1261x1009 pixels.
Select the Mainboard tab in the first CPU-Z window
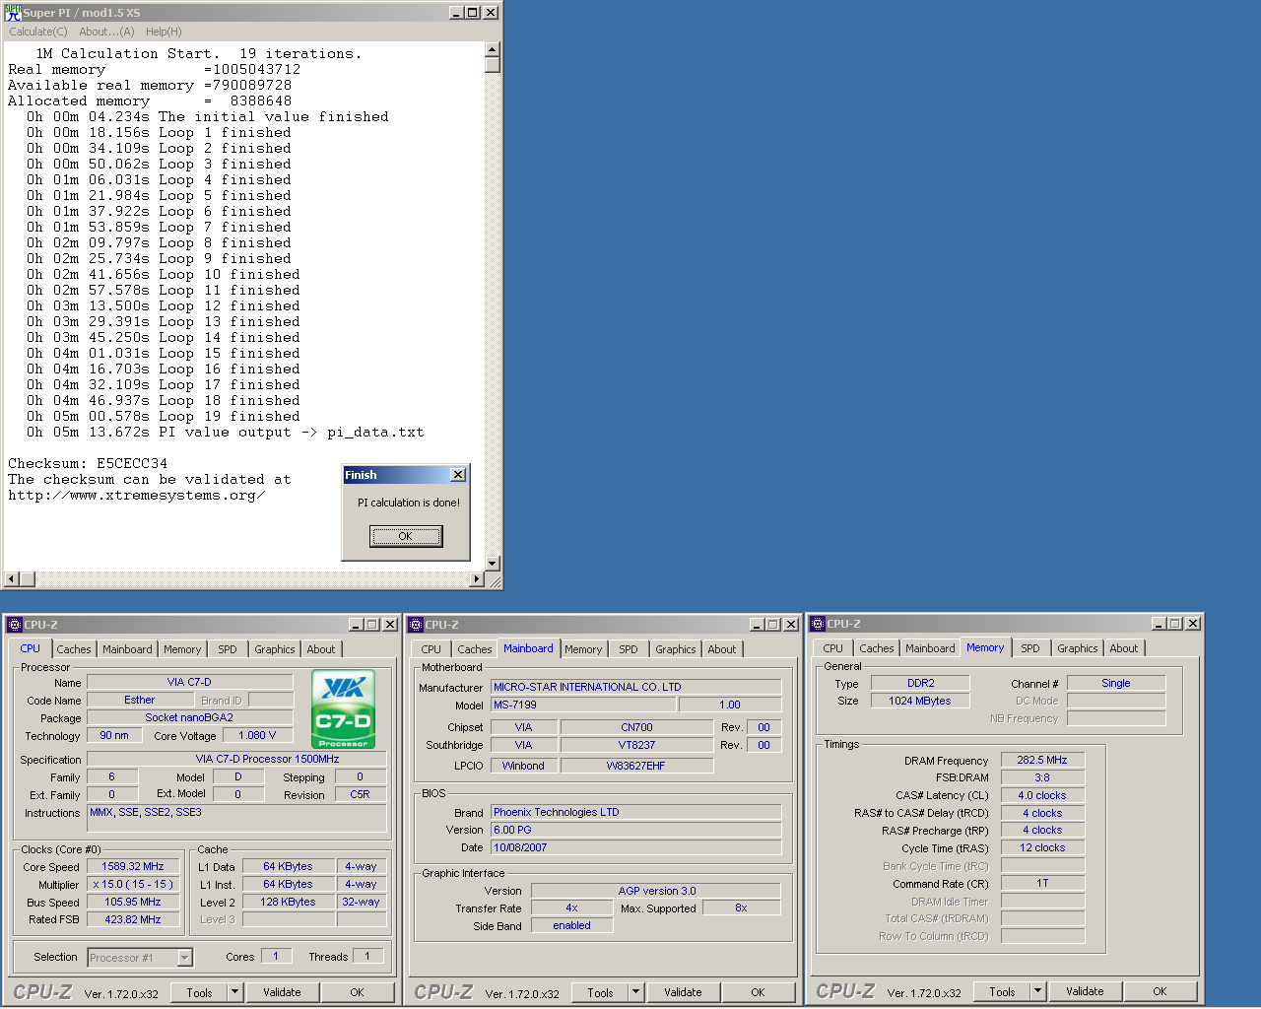click(127, 649)
